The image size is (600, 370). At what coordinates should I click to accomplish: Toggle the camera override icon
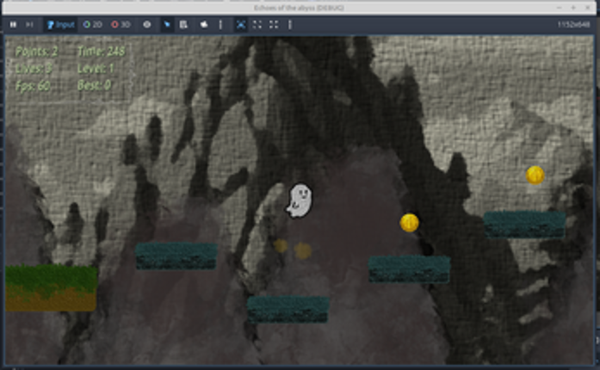(x=204, y=25)
